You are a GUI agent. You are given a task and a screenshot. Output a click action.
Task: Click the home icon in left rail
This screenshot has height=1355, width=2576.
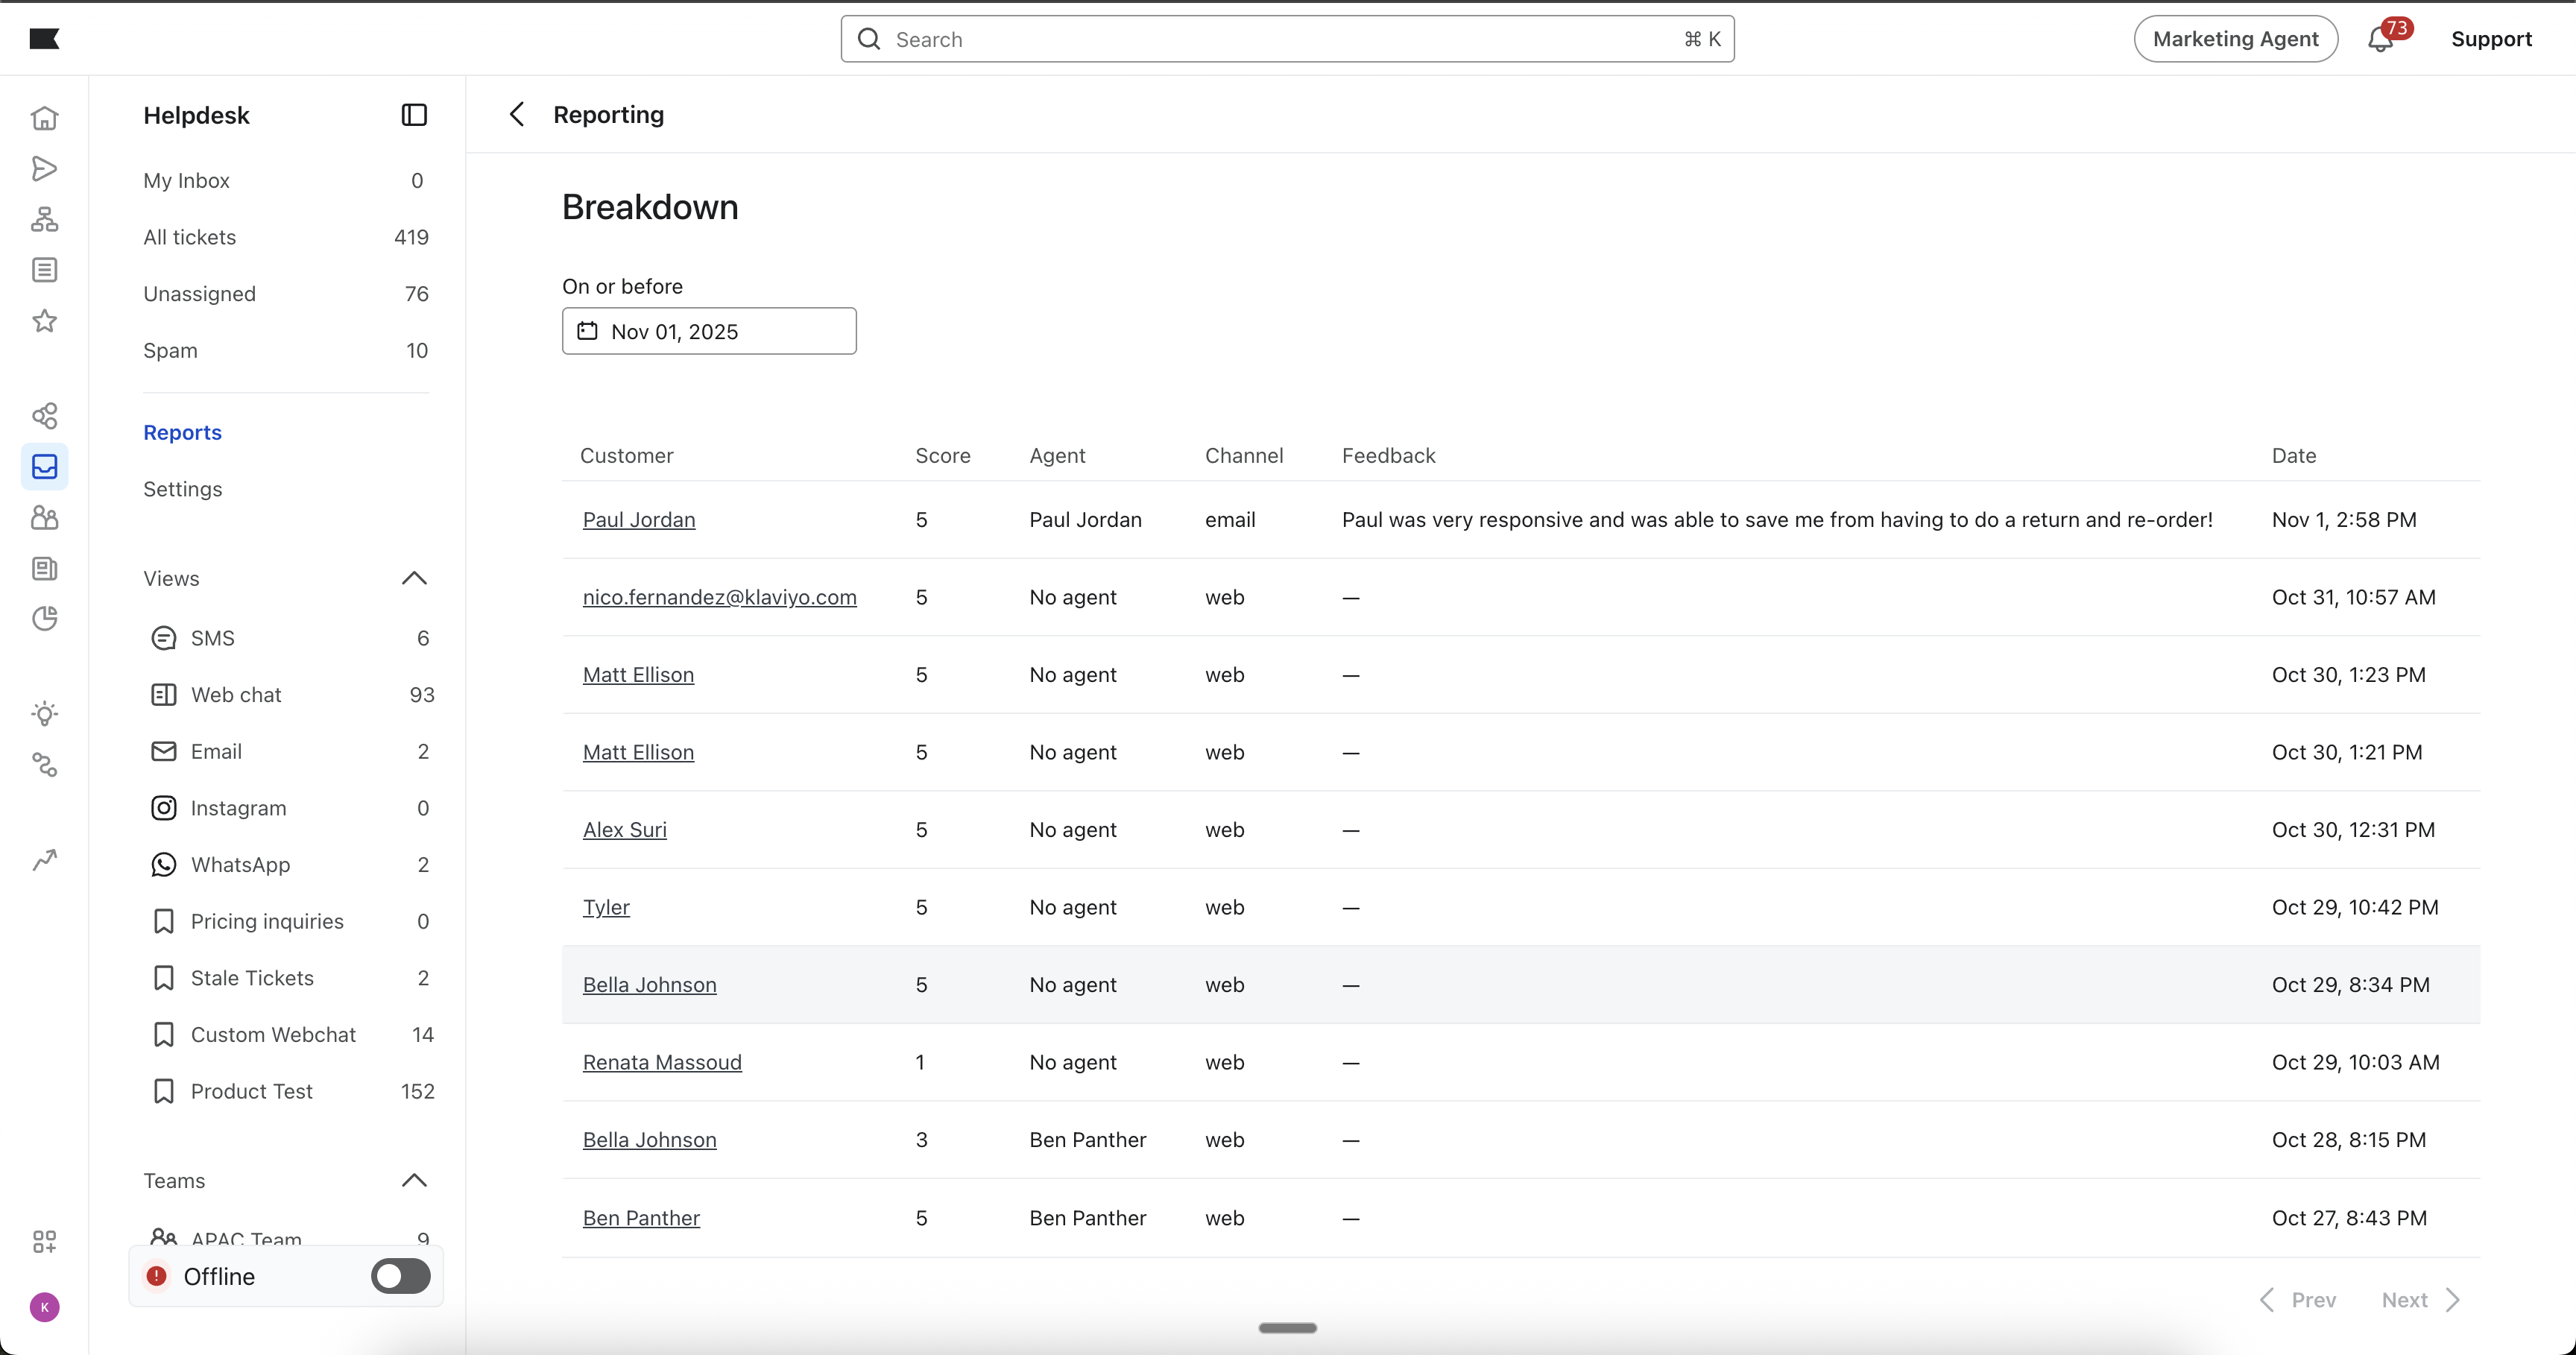(44, 118)
